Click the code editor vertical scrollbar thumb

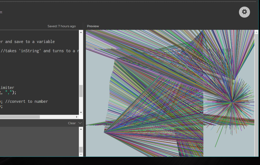(x=81, y=91)
